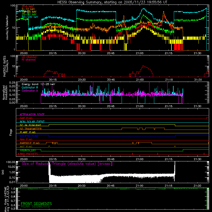The image size is (212, 212).
Task: Click the 'FRONTS OFF' flag label
Action: click(x=28, y=150)
